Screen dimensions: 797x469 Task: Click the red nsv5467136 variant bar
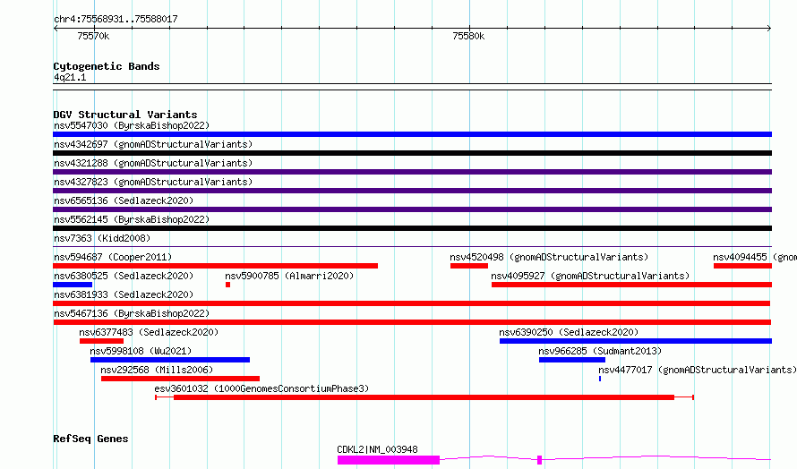(412, 322)
